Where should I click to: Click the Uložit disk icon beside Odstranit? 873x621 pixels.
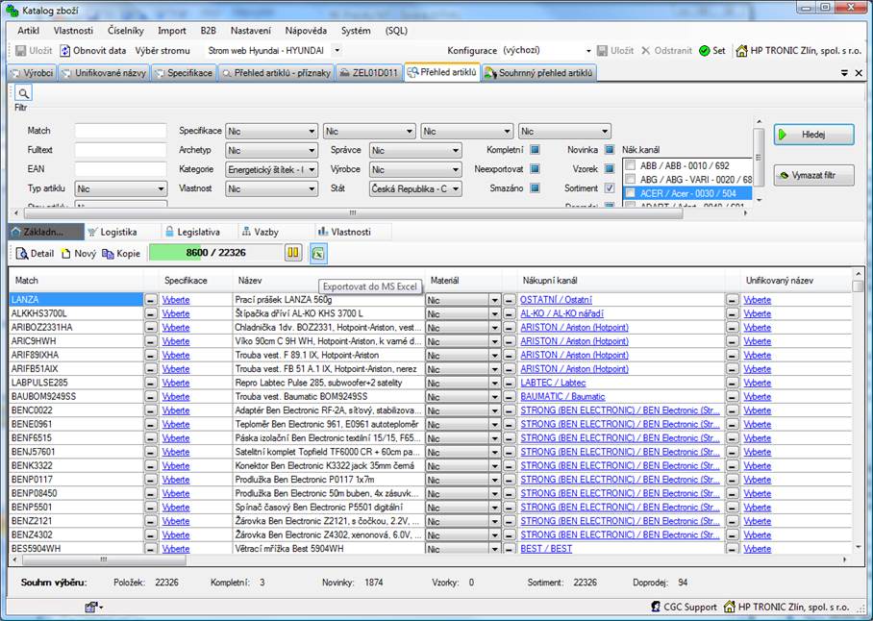[x=602, y=51]
